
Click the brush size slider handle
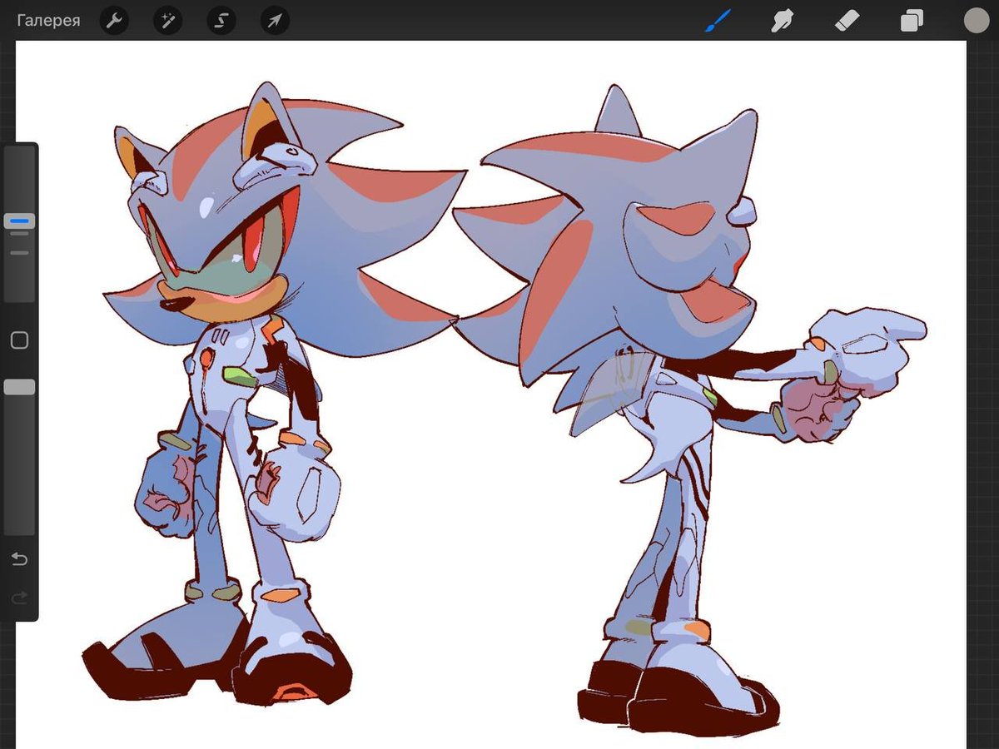(19, 221)
